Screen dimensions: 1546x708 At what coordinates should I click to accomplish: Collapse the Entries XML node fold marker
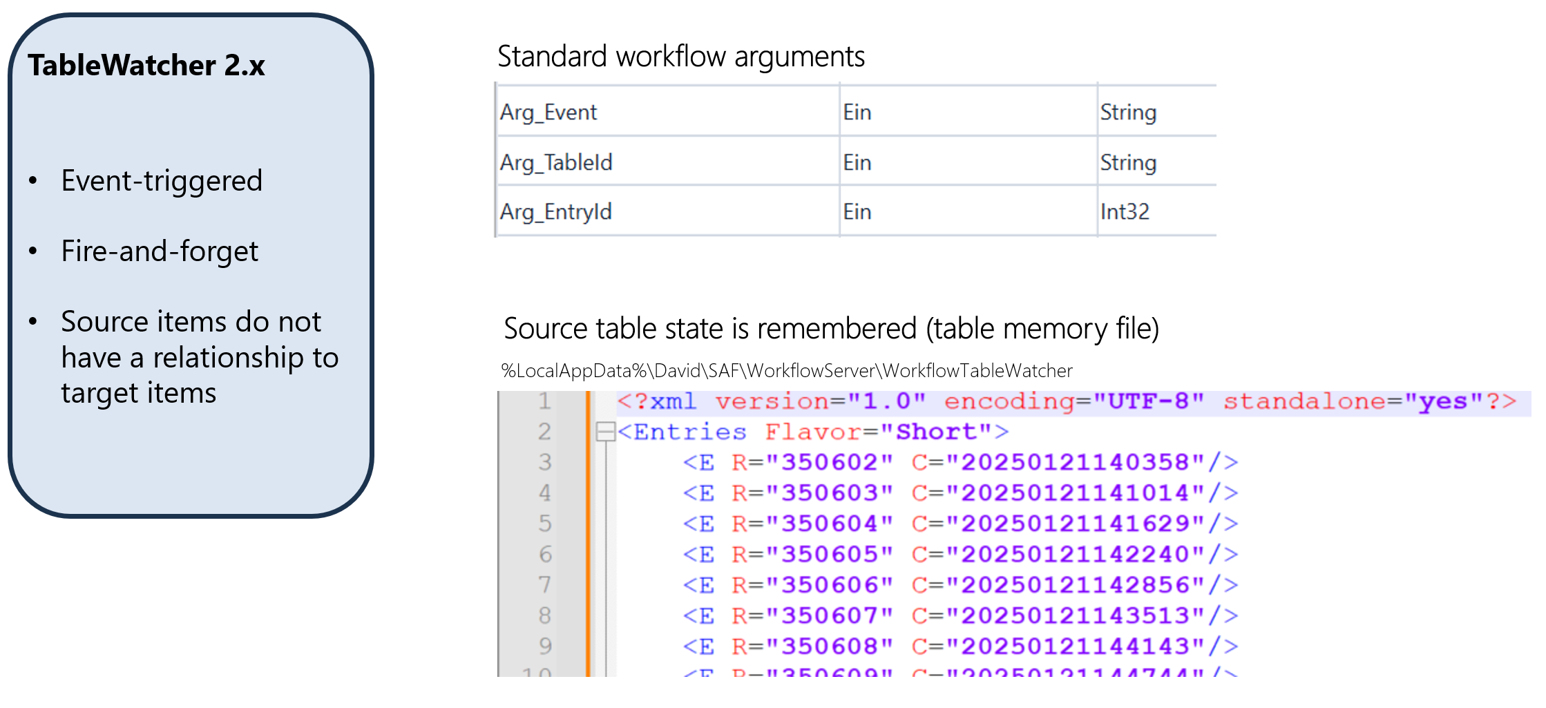coord(605,432)
